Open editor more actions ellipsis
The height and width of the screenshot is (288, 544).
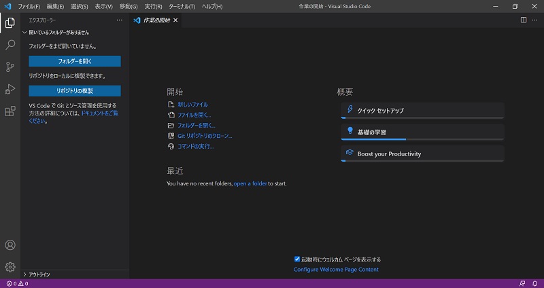click(x=534, y=20)
